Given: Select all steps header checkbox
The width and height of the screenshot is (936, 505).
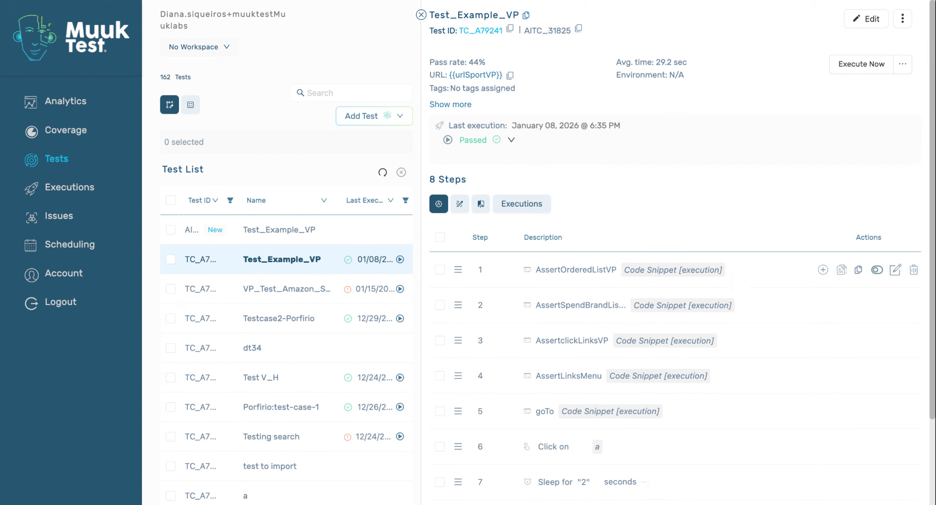Looking at the screenshot, I should click(x=440, y=237).
